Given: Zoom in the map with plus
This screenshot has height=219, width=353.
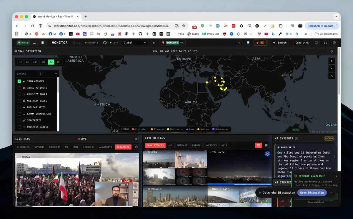Looking at the screenshot, I should [x=332, y=61].
